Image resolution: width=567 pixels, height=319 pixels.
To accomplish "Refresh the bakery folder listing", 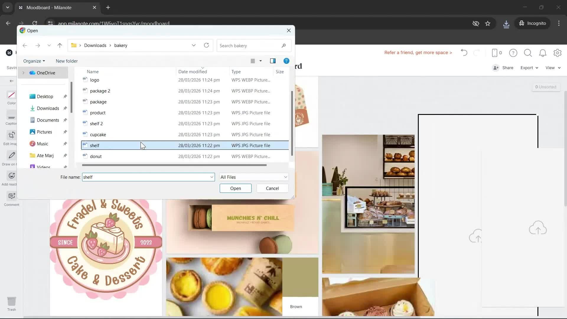I will point(206,45).
